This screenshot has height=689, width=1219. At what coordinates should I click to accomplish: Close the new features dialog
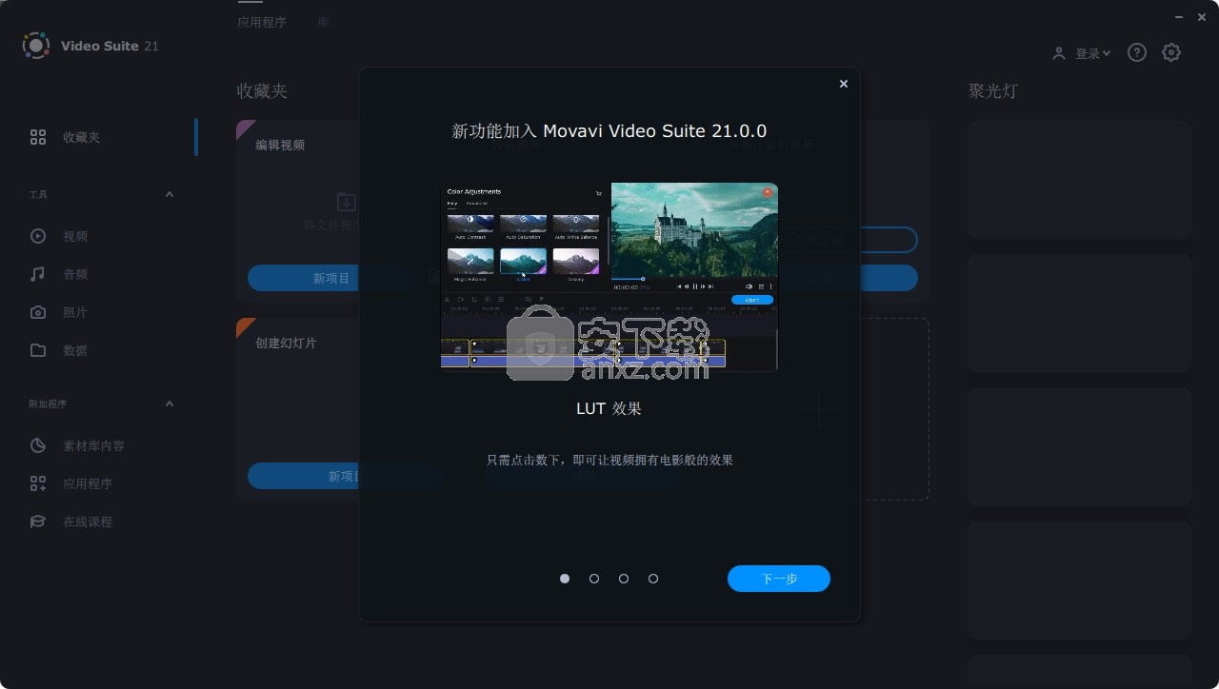(x=843, y=84)
